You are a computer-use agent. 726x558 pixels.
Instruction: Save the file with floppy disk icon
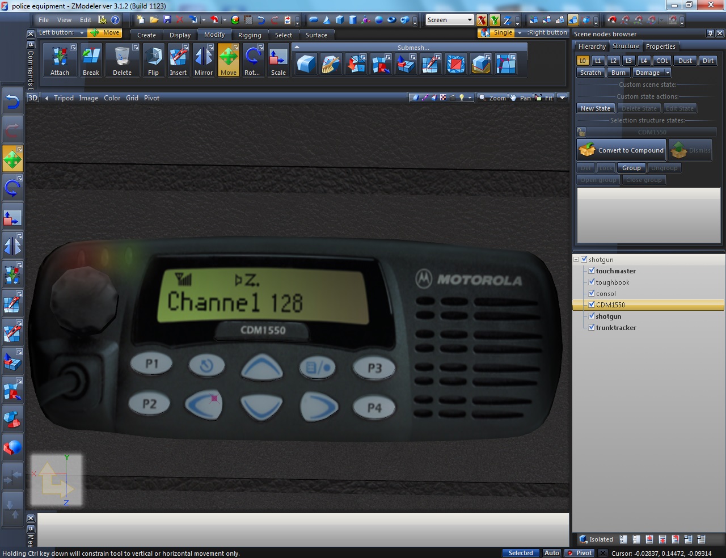[x=167, y=20]
